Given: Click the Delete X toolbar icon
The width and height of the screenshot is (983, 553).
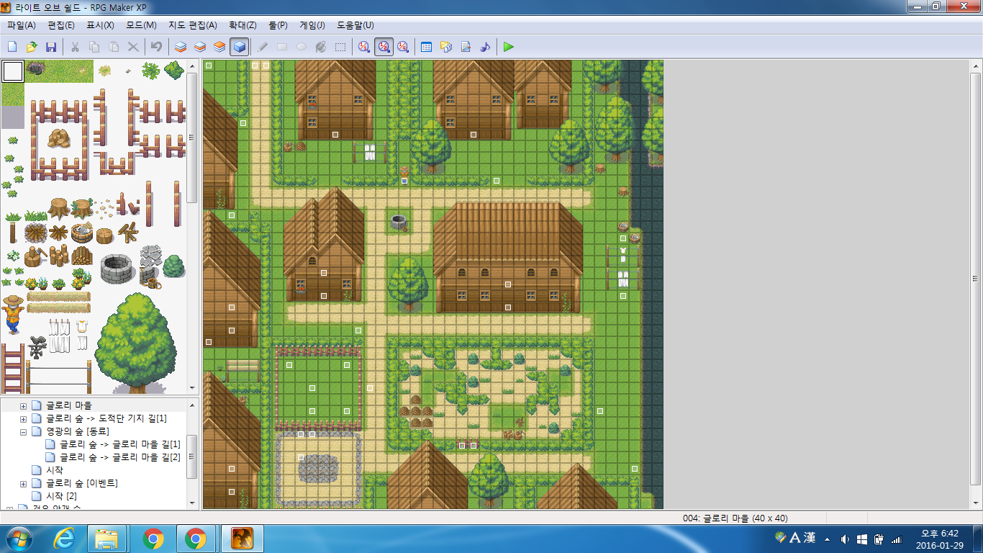Looking at the screenshot, I should pyautogui.click(x=133, y=47).
